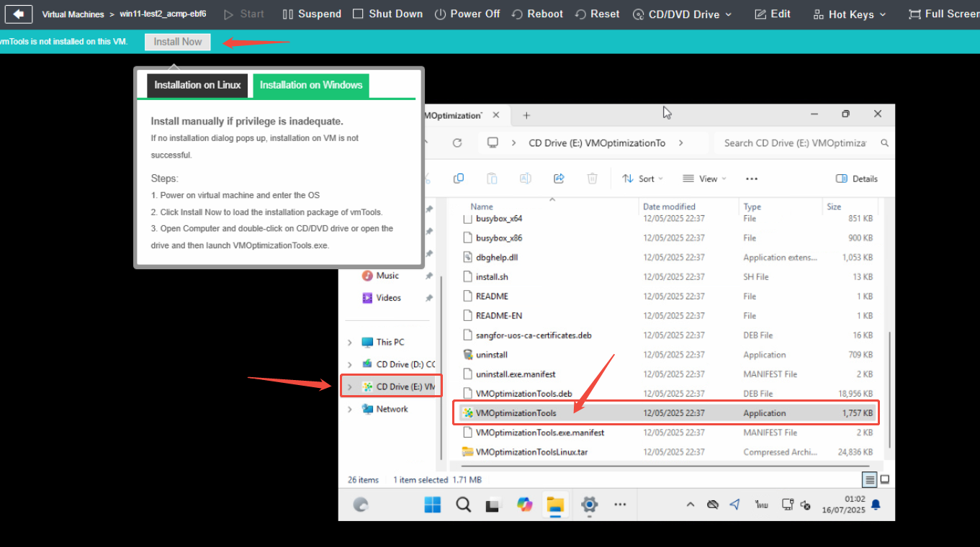Delete the selected file

[x=592, y=178]
